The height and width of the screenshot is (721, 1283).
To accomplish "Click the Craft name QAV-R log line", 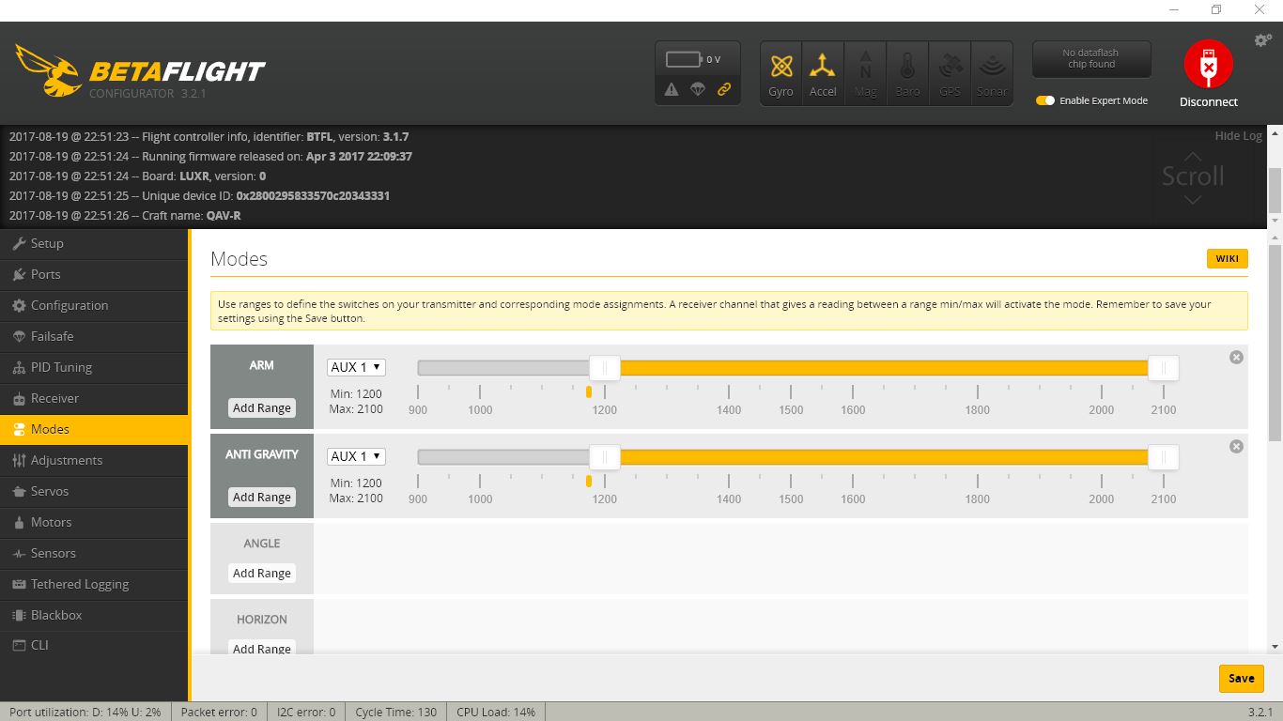I will [x=125, y=216].
